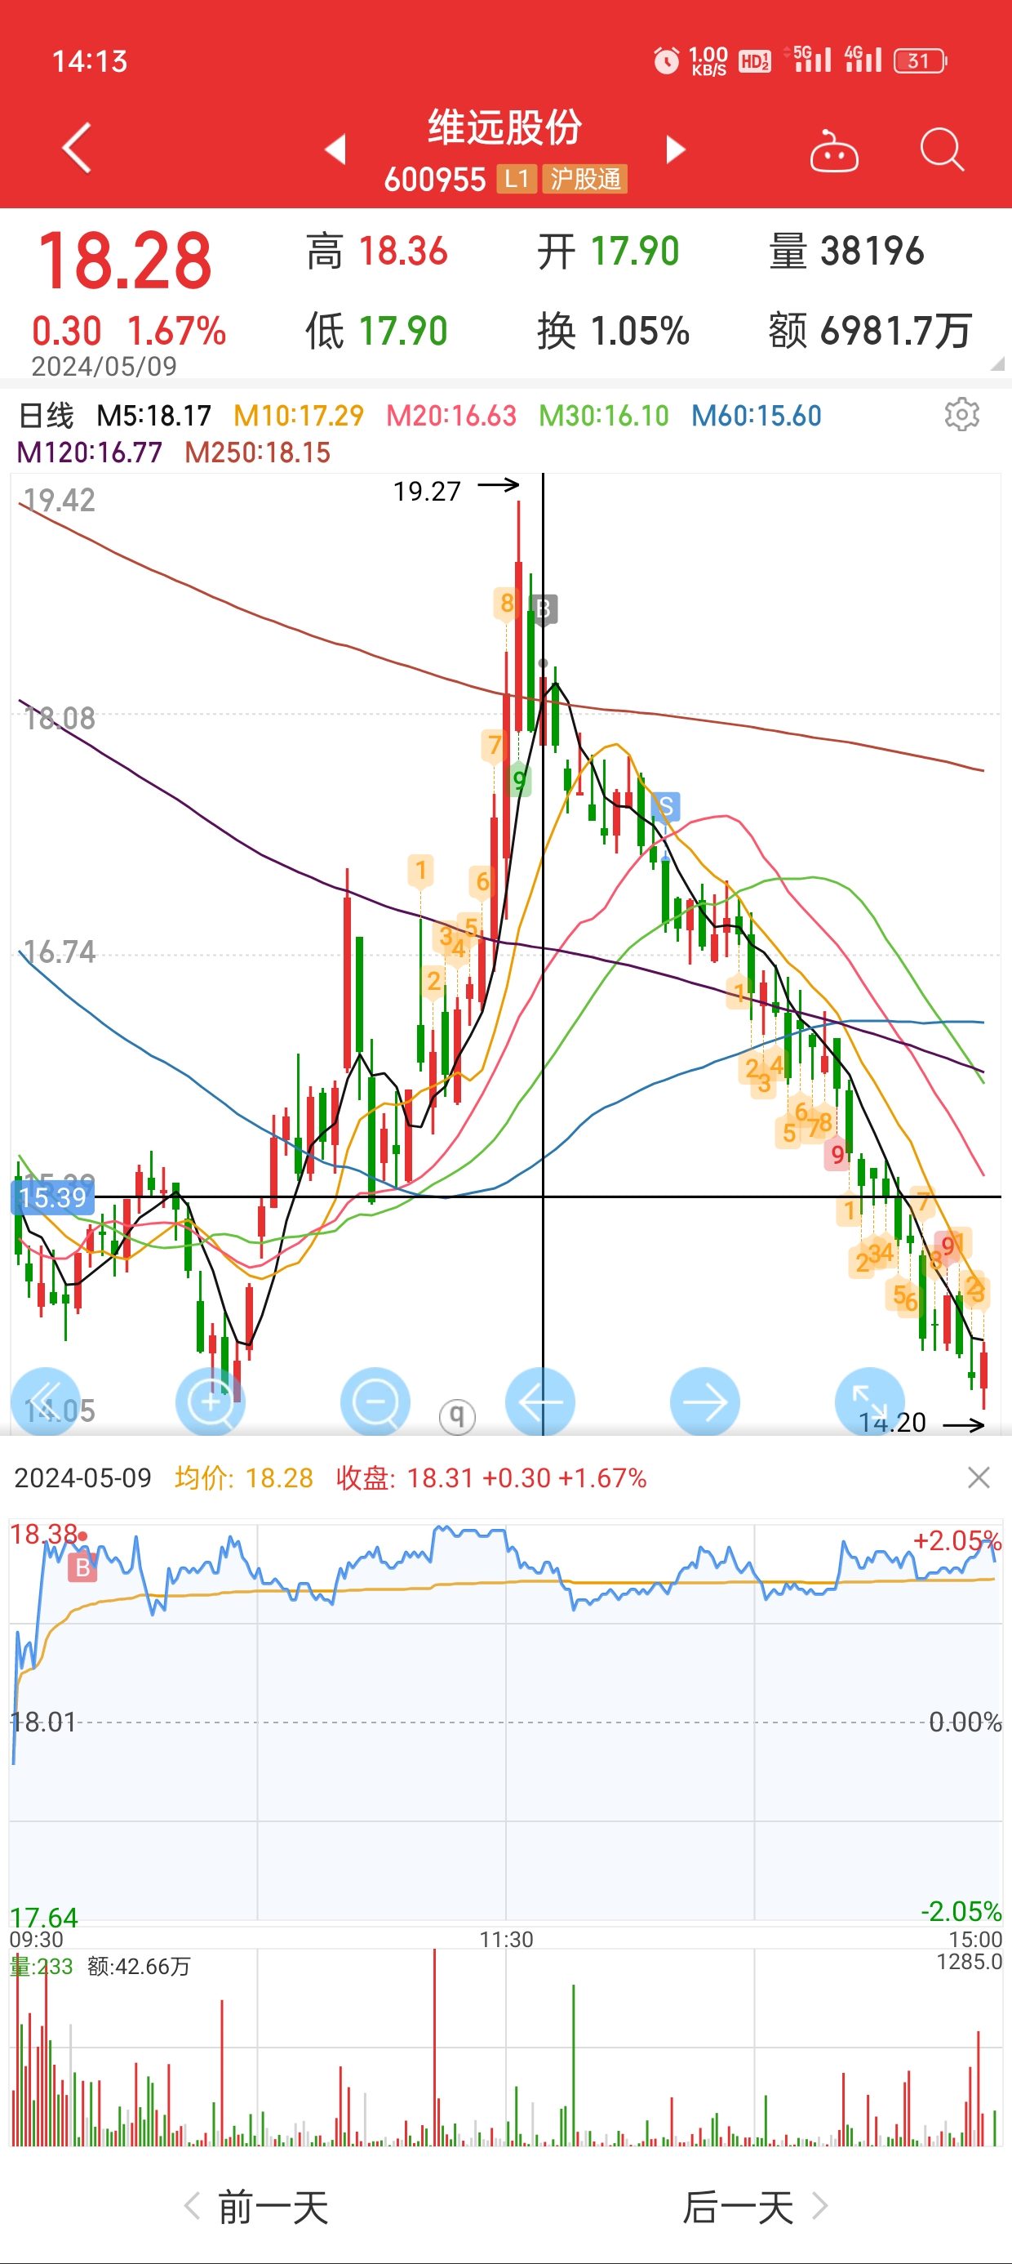1012x2264 pixels.
Task: Tap the M60:15.60 indicator
Action: point(757,416)
